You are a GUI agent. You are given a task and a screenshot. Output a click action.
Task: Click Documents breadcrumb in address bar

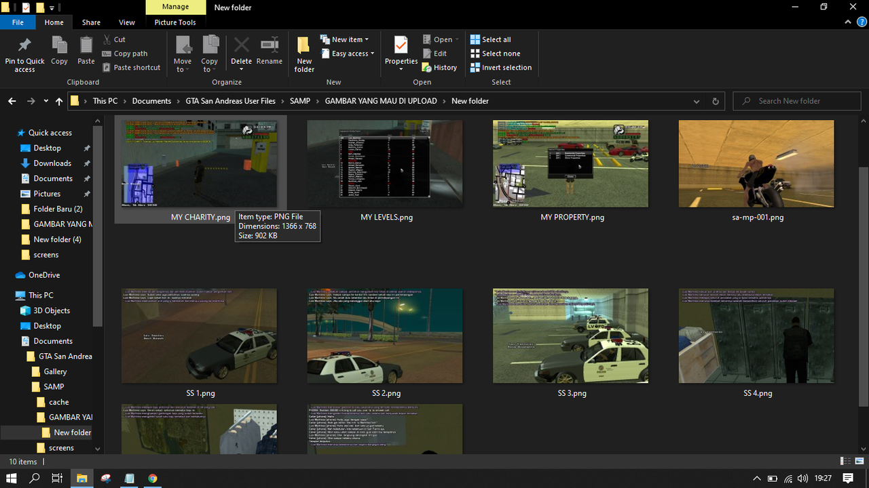(151, 101)
